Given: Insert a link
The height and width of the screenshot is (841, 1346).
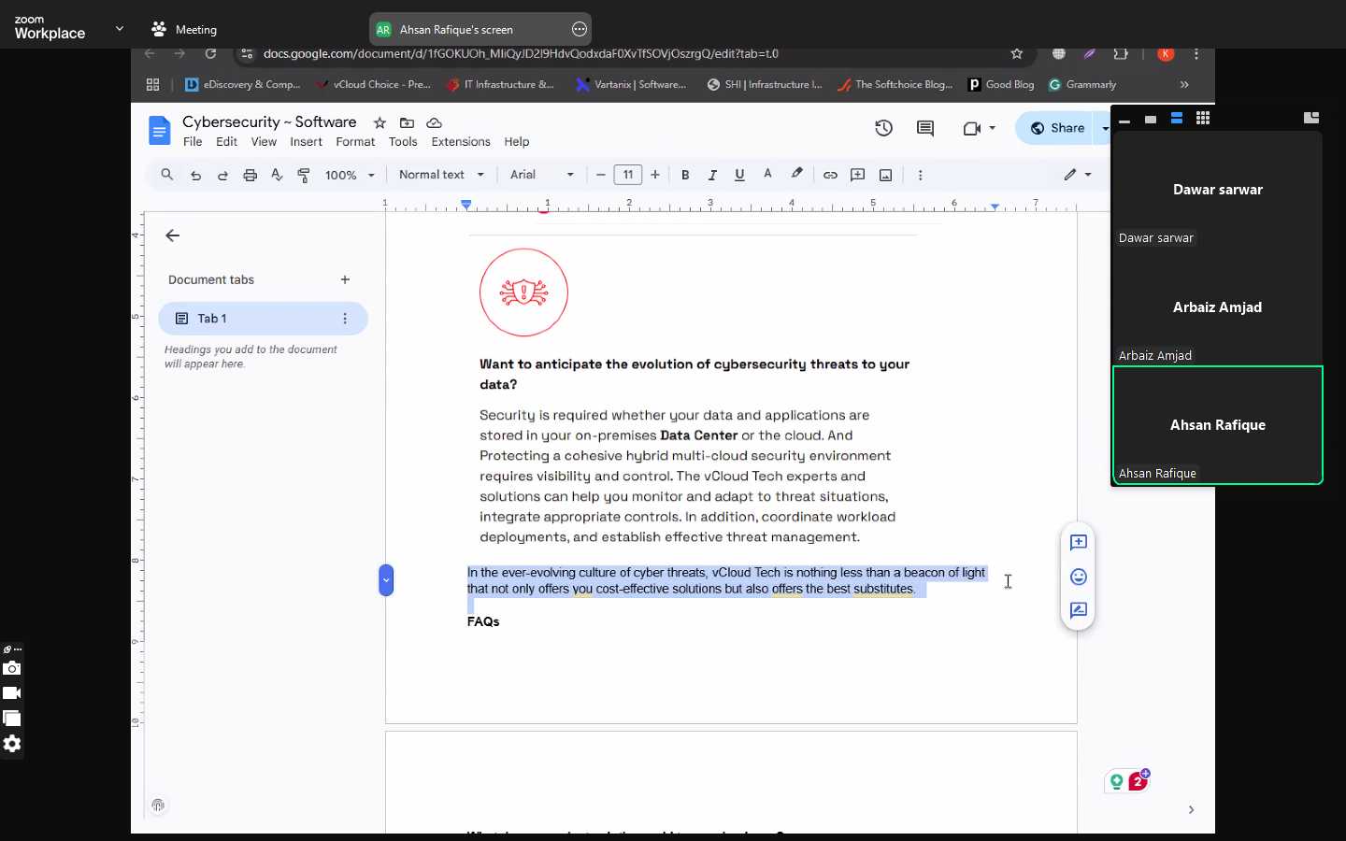Looking at the screenshot, I should (x=830, y=175).
